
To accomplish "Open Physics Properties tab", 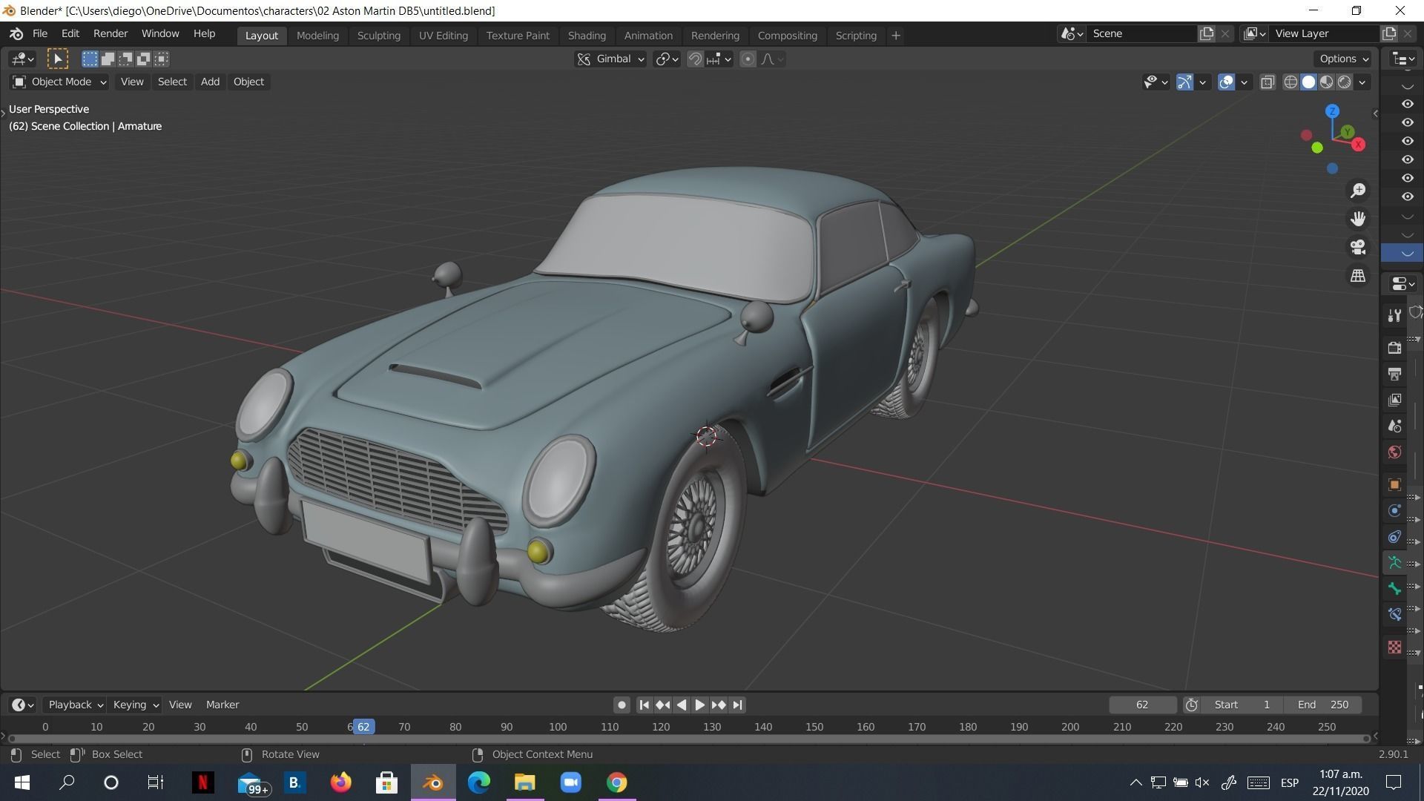I will (1394, 510).
